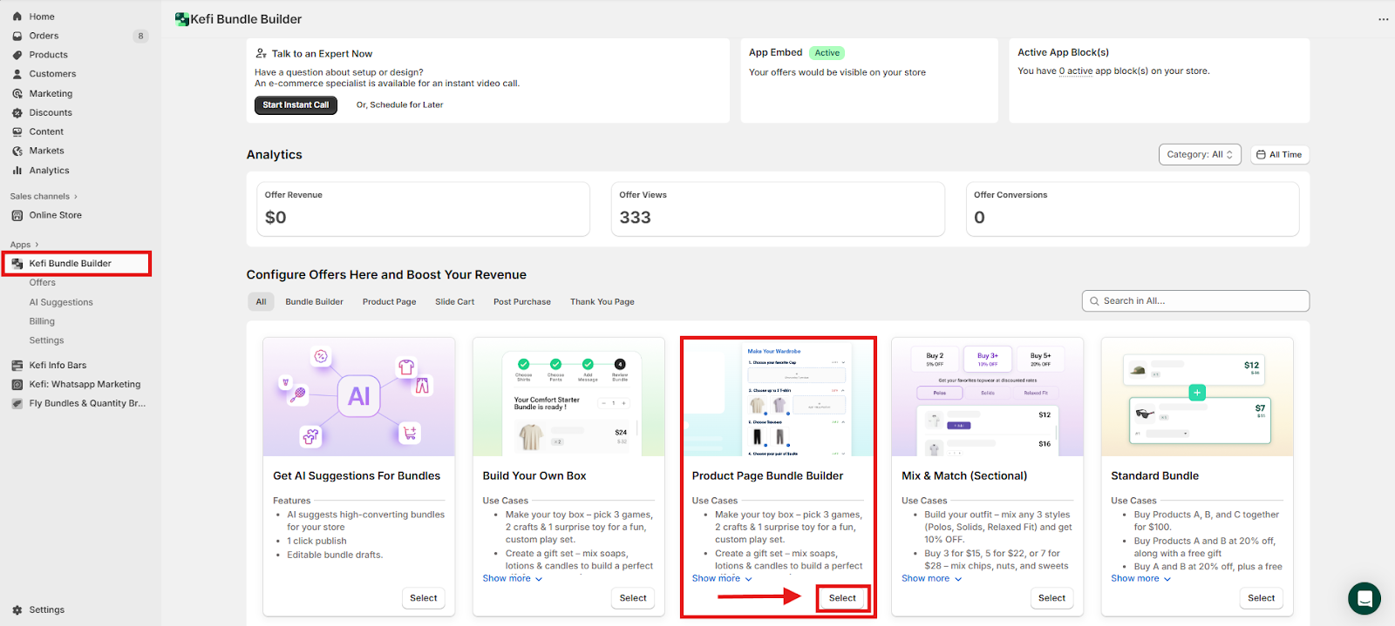Click the Standard Bundle preview thumbnail
1395x626 pixels.
pyautogui.click(x=1196, y=397)
